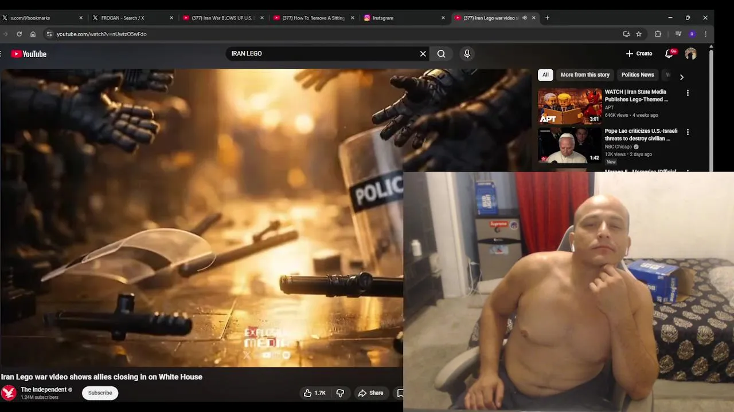Select More from this story chip
This screenshot has height=412, width=734.
coord(585,75)
